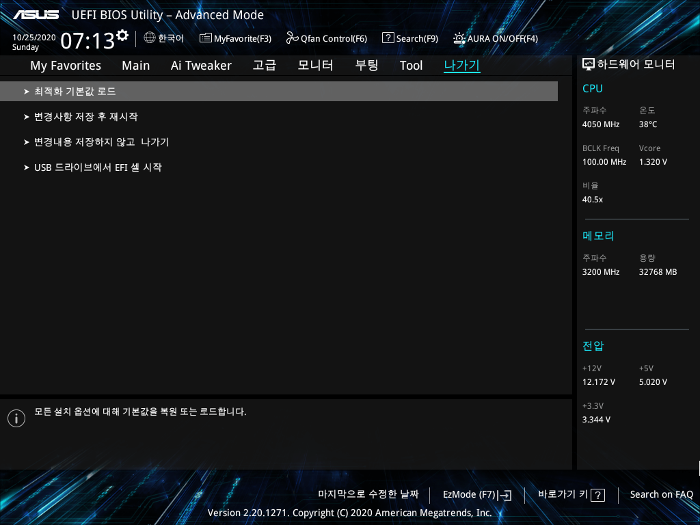
Task: Click the info icon in help panel
Action: point(16,418)
